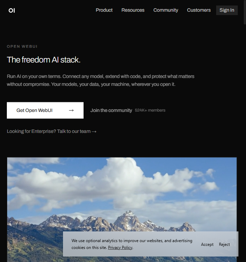Viewport: 246px width, 262px height.
Task: Click the OI logo in the header
Action: click(12, 10)
